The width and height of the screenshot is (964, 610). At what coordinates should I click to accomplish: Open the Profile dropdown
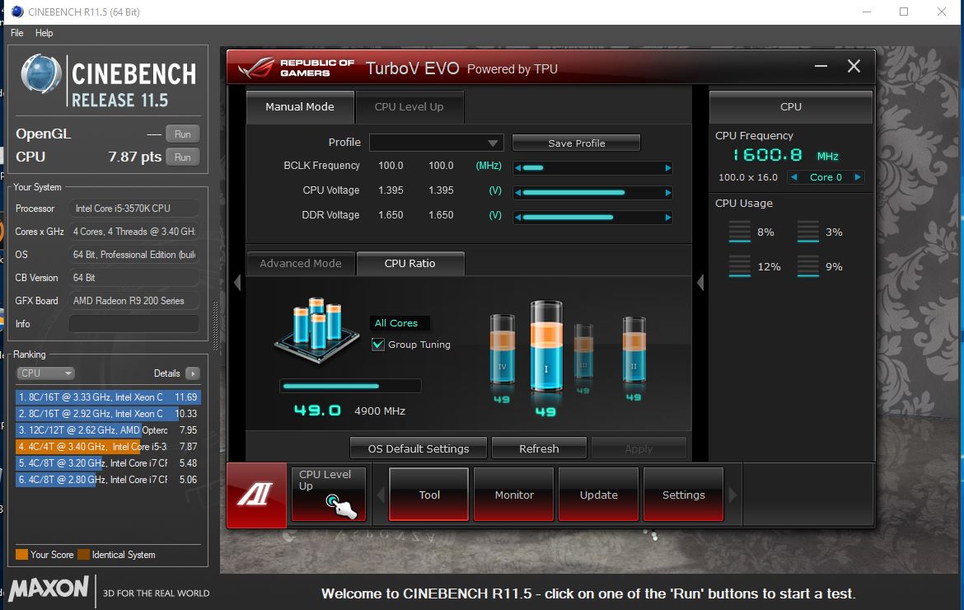coord(437,143)
